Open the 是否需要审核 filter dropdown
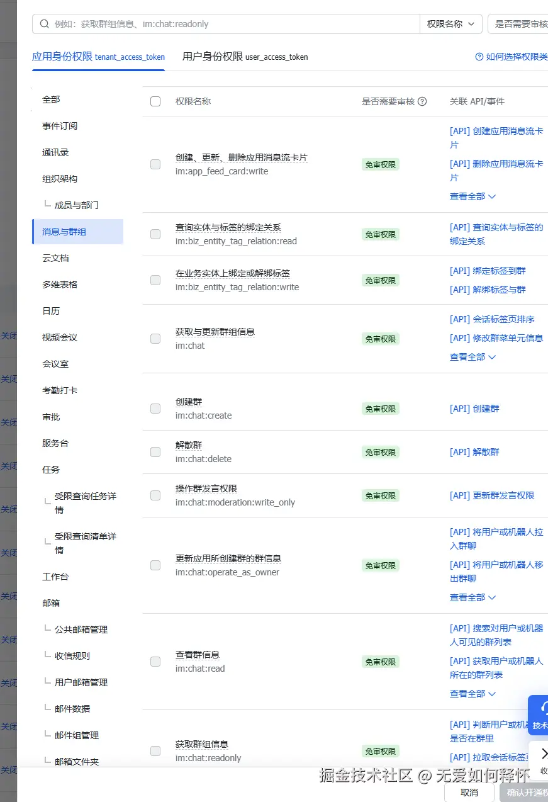This screenshot has width=548, height=802. pos(518,24)
